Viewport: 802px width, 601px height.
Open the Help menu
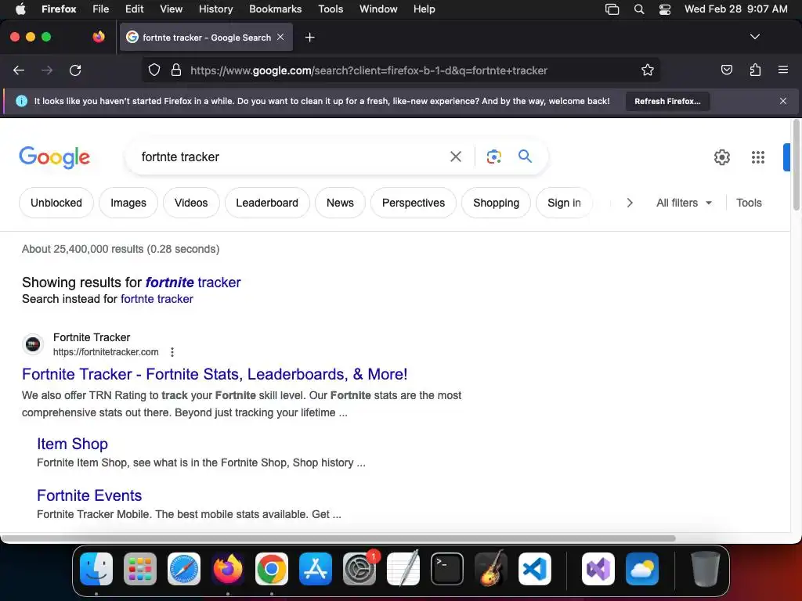[x=424, y=9]
